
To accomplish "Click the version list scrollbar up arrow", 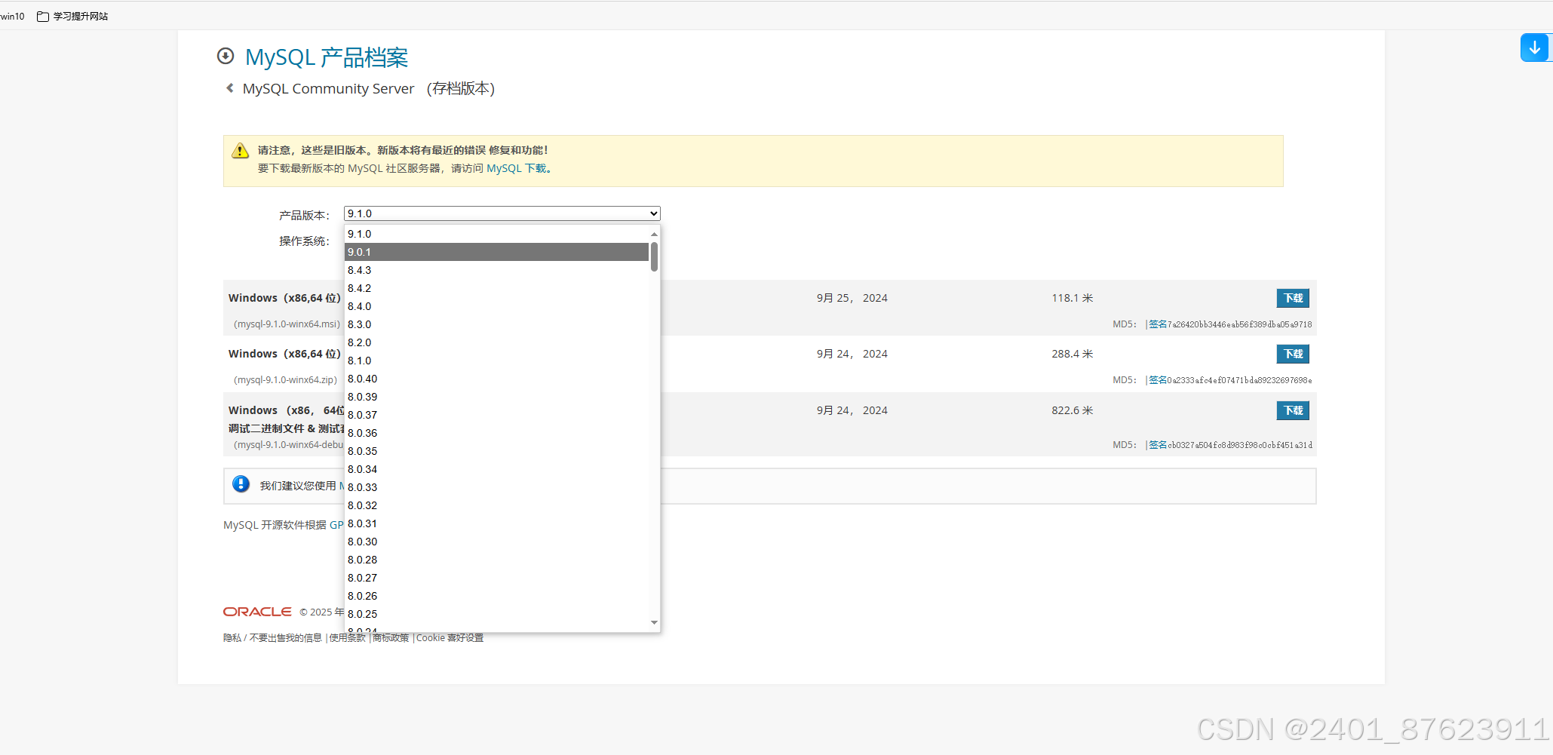I will click(x=654, y=234).
